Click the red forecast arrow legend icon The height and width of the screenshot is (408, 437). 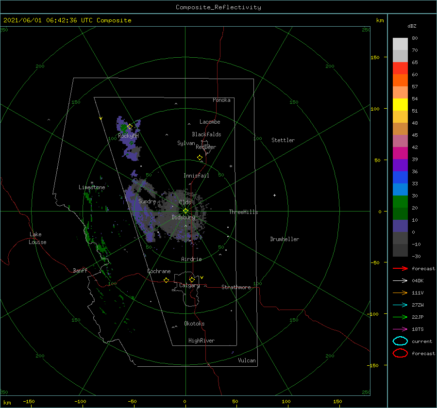coord(400,268)
